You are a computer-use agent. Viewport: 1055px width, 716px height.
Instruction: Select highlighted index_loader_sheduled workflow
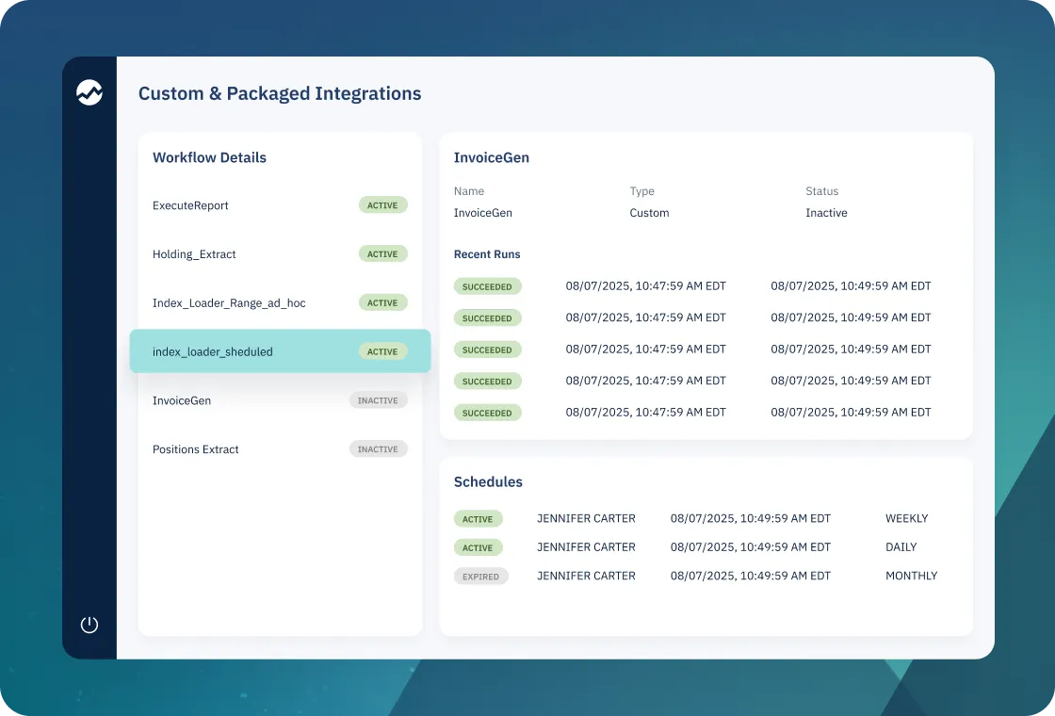coord(280,351)
